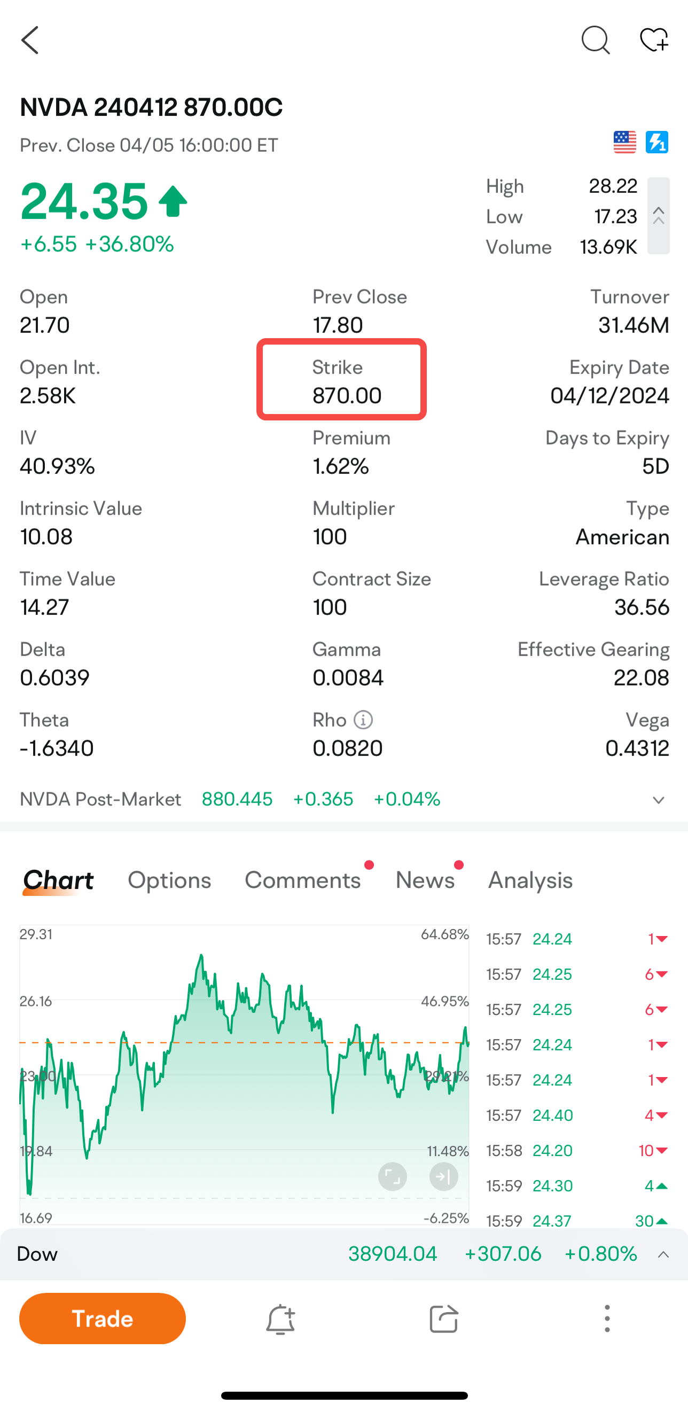Switch to the Chart tab

(58, 880)
